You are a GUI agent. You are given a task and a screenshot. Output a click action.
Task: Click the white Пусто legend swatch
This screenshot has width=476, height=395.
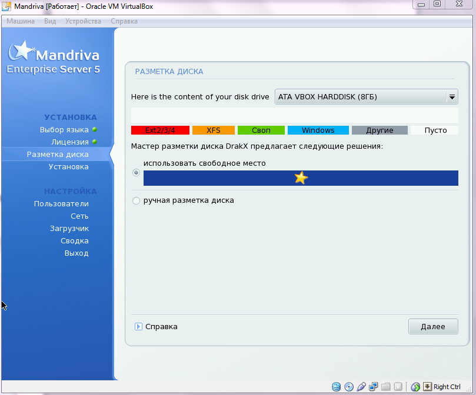pyautogui.click(x=434, y=130)
